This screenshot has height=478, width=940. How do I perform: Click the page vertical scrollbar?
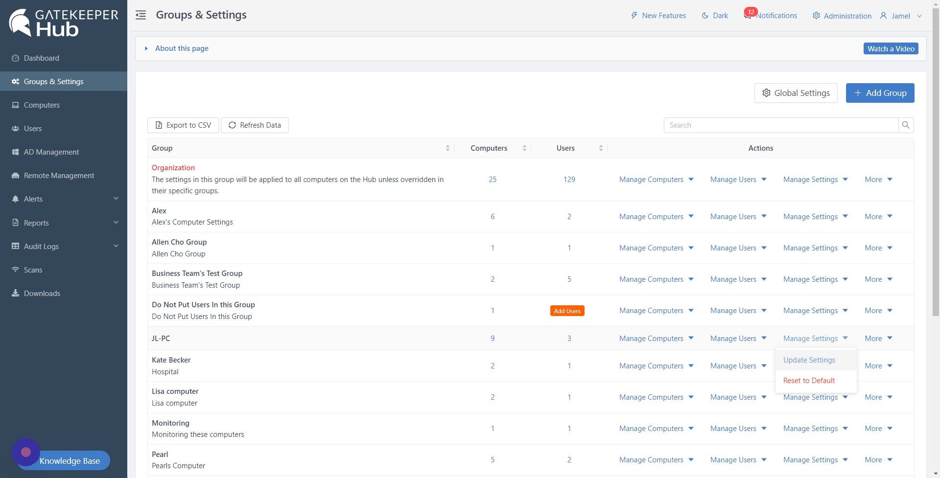(x=936, y=161)
